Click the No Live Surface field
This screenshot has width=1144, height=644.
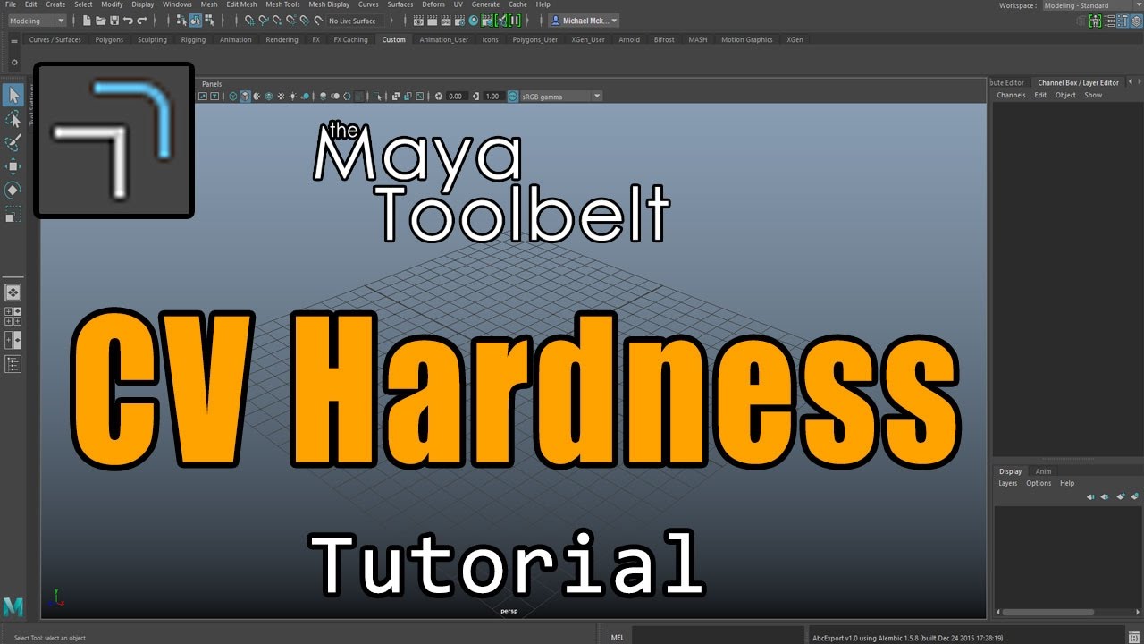(x=352, y=21)
